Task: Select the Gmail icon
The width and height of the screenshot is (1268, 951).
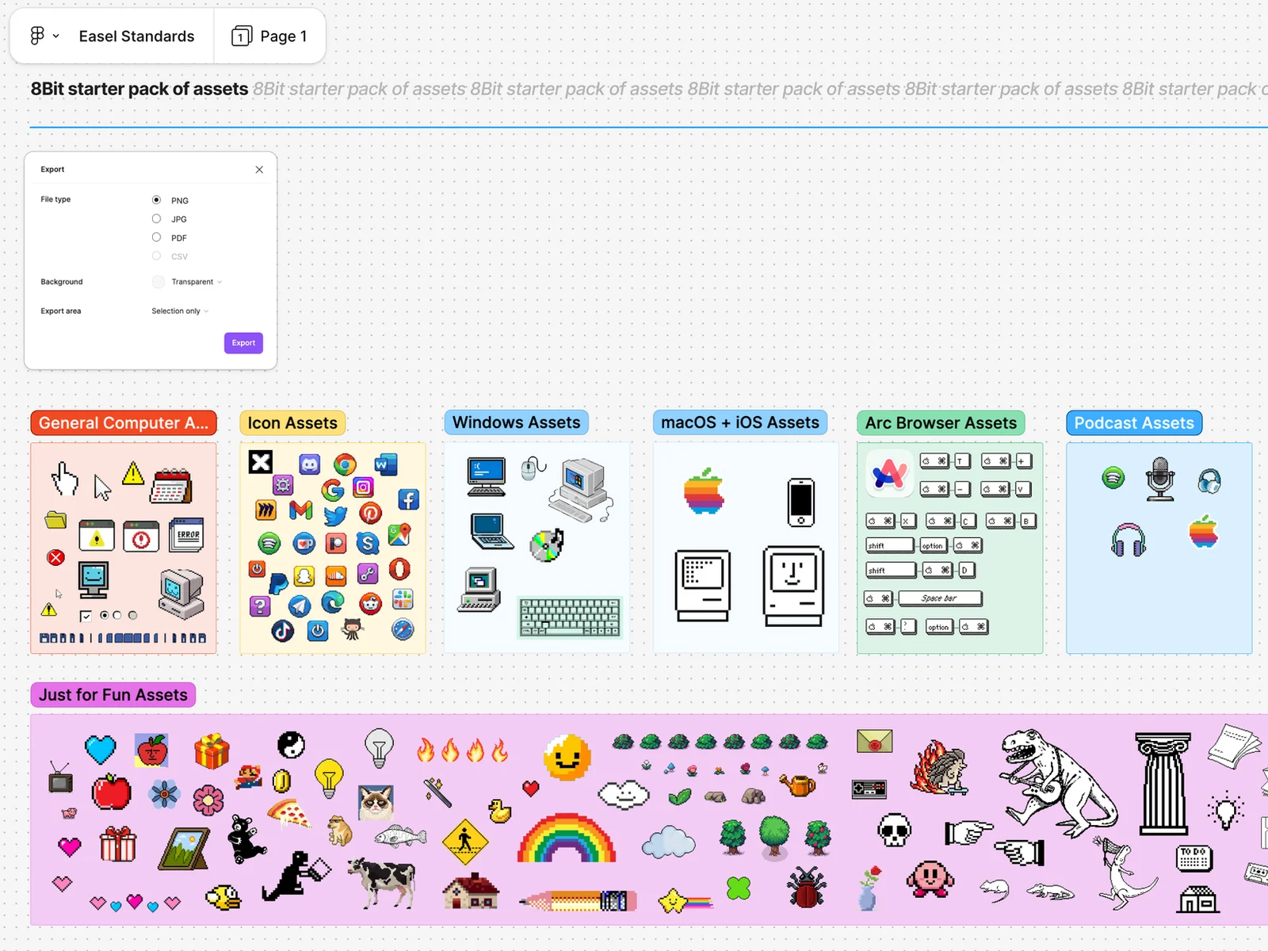Action: [301, 510]
